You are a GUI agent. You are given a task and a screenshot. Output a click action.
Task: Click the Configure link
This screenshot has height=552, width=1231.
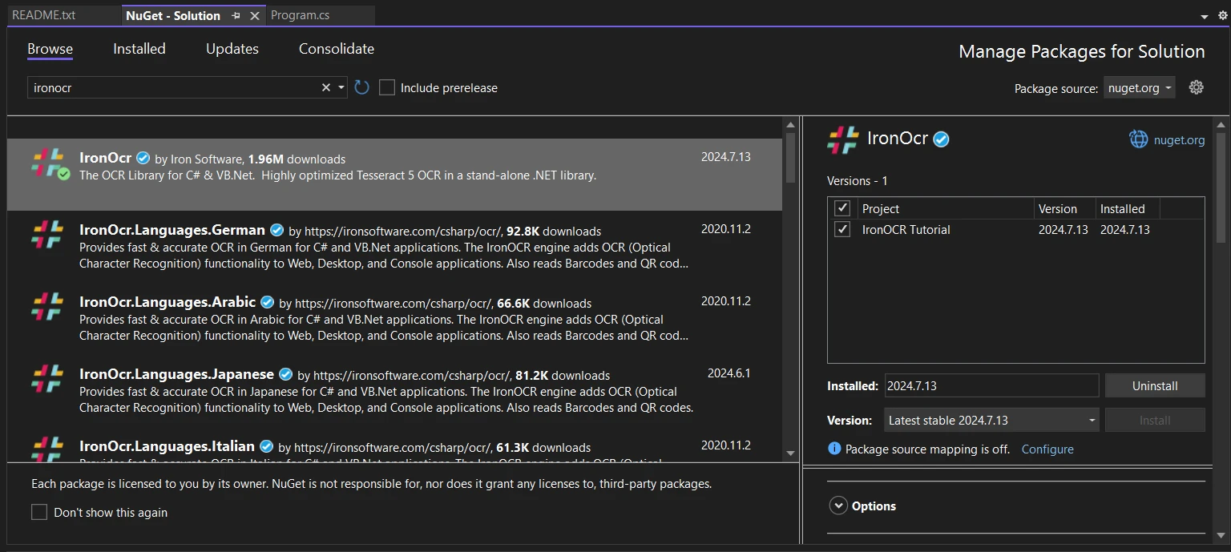point(1047,449)
